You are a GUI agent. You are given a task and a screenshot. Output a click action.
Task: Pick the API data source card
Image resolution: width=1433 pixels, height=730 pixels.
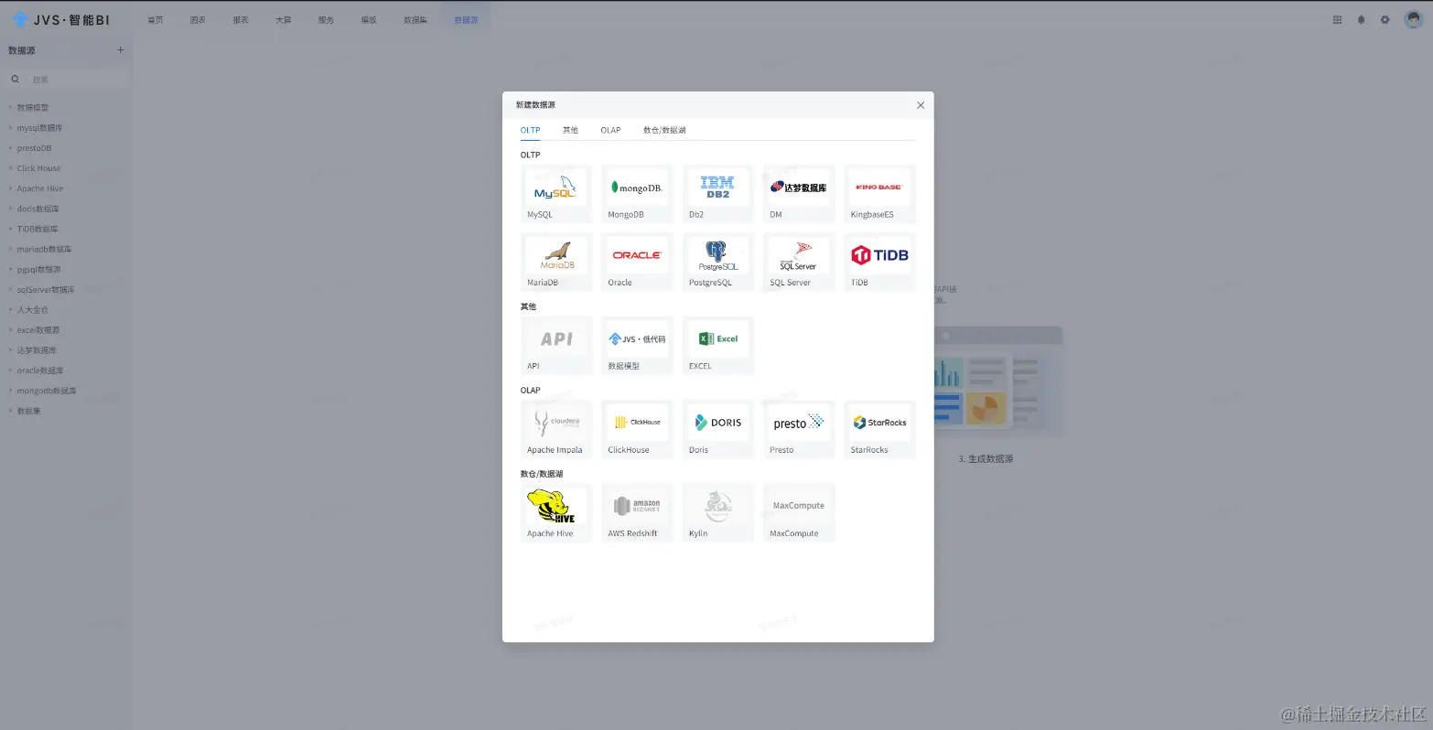[x=556, y=346]
